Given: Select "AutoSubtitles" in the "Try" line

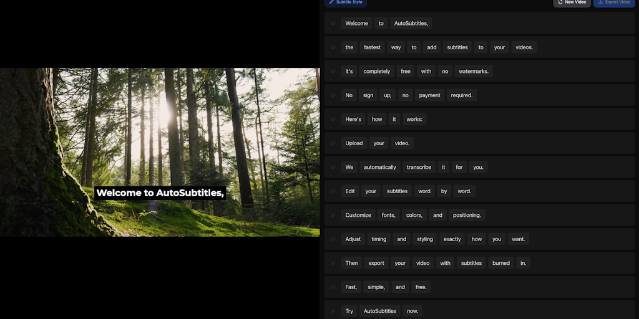Looking at the screenshot, I should (x=380, y=312).
